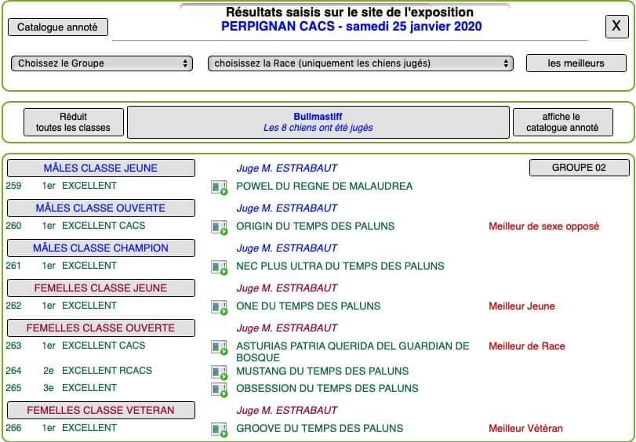Open details icon for ORIGIN DU TEMPS DES PALUNS
Screen dimensions: 636x442
[219, 227]
